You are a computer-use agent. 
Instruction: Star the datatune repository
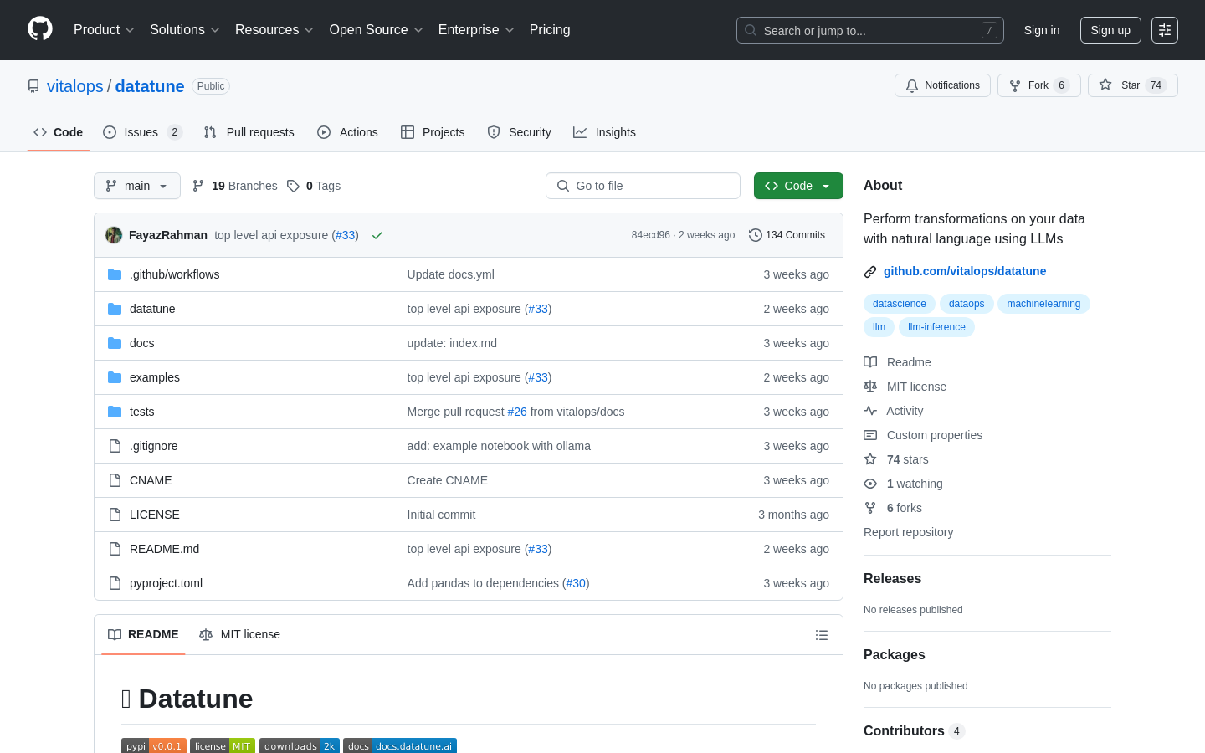[x=1132, y=85]
